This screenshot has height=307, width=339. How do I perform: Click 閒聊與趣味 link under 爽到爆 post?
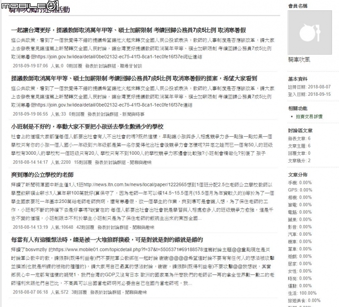143,227
